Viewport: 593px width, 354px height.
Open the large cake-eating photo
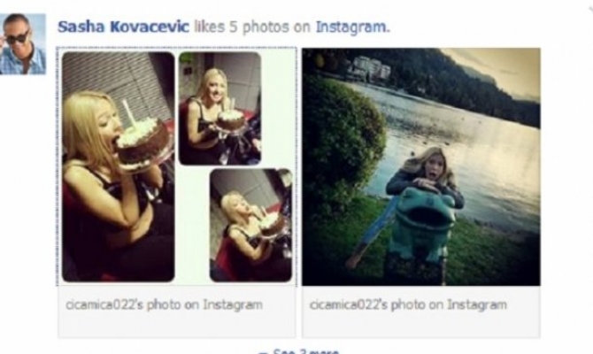click(x=119, y=166)
